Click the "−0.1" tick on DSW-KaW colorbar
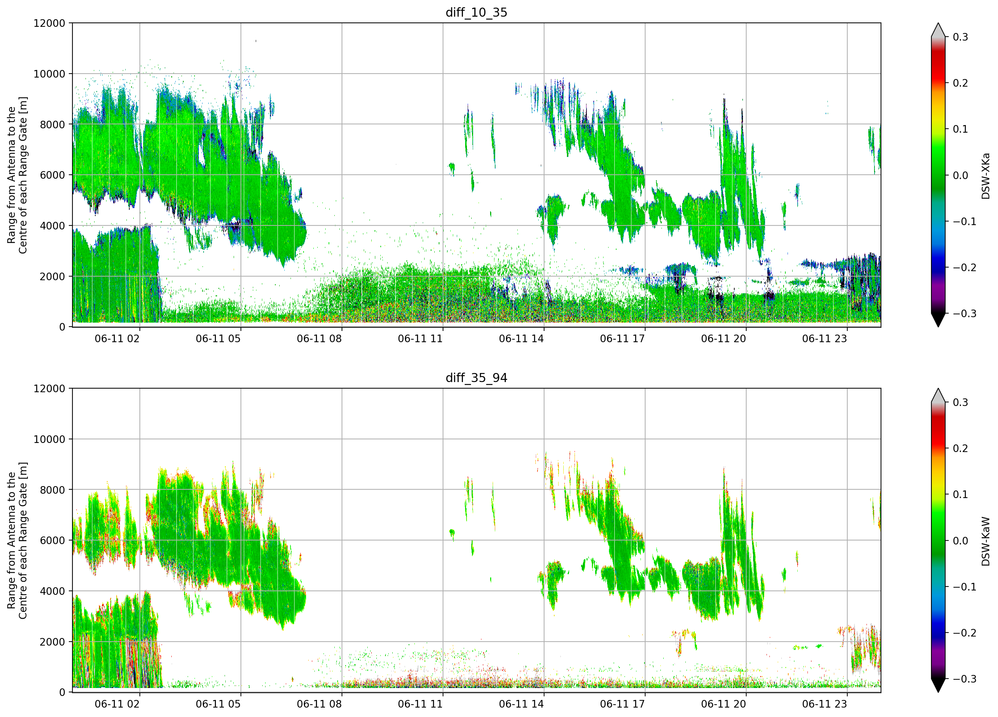Screen dimensions: 998x717 tap(965, 587)
